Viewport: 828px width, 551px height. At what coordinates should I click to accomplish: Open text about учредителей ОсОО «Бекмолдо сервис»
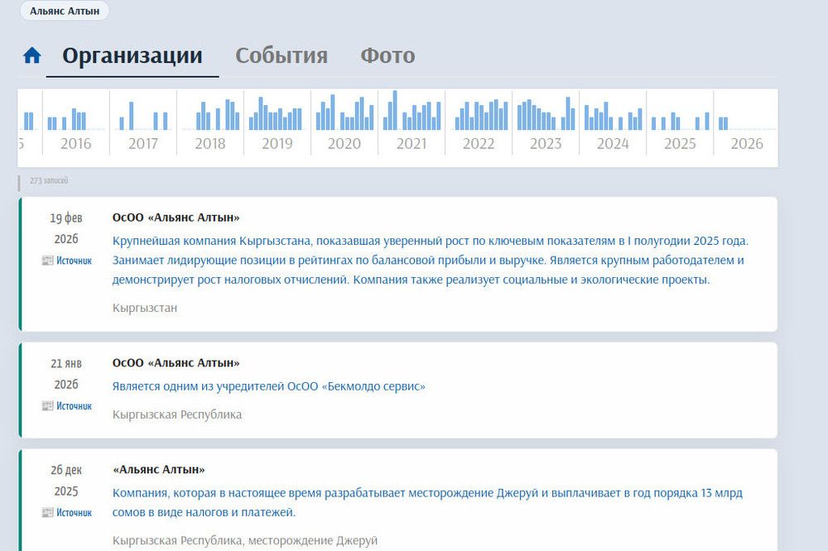point(268,386)
